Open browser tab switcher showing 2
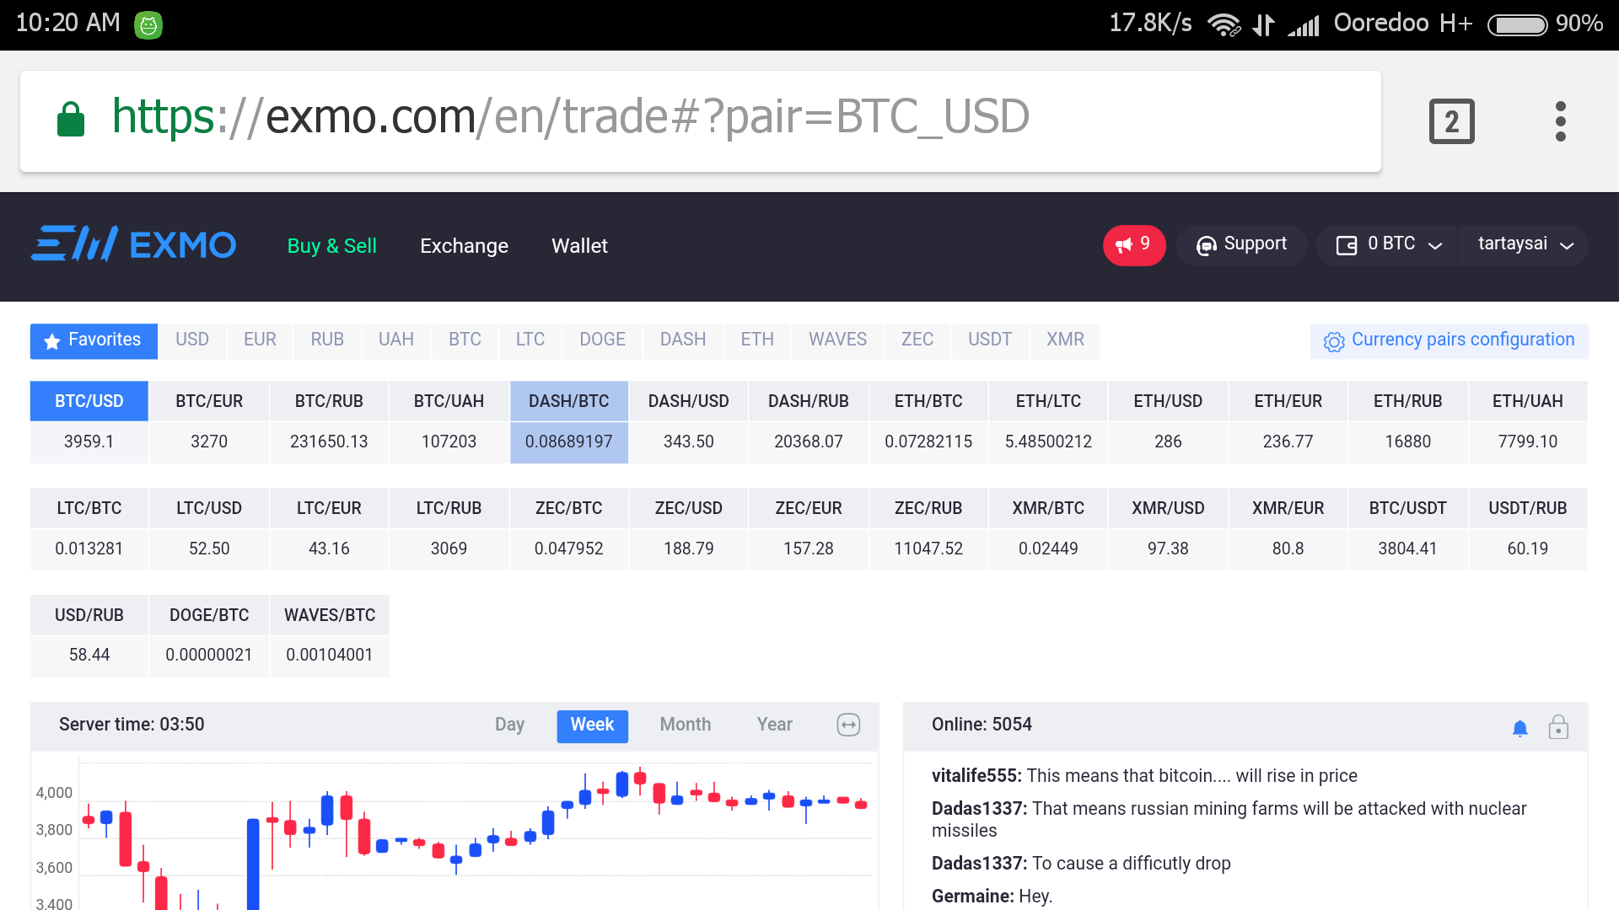The image size is (1619, 910). click(x=1451, y=121)
